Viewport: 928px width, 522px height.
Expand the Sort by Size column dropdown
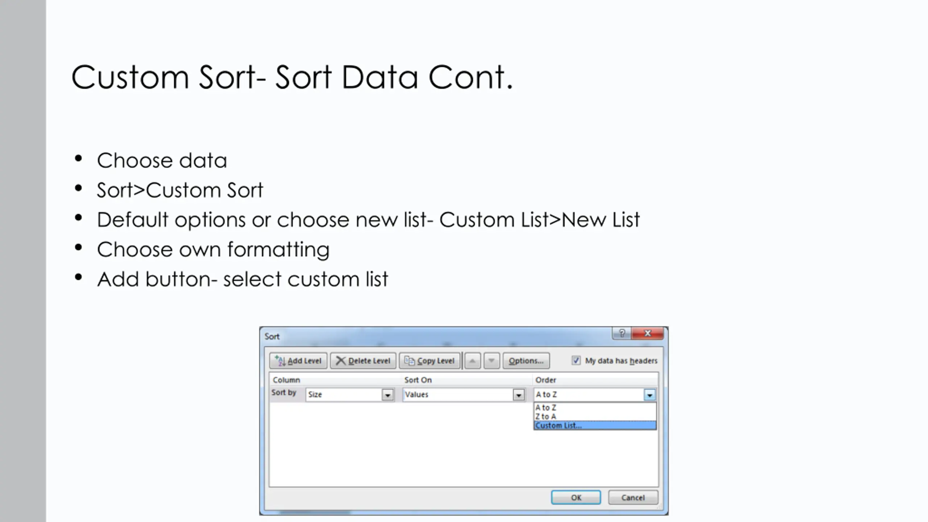click(388, 395)
